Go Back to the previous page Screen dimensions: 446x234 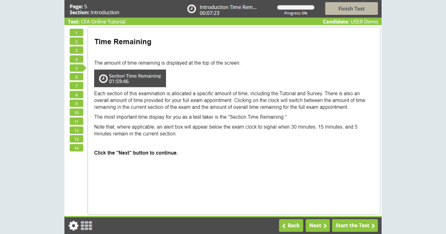click(290, 225)
